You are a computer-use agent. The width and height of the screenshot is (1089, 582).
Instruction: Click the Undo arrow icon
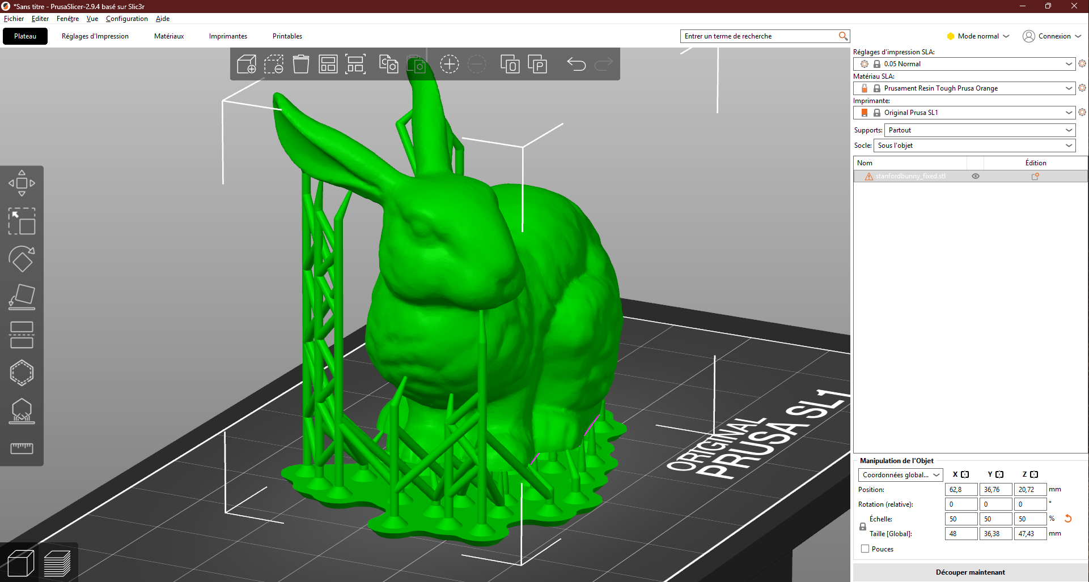pyautogui.click(x=577, y=64)
